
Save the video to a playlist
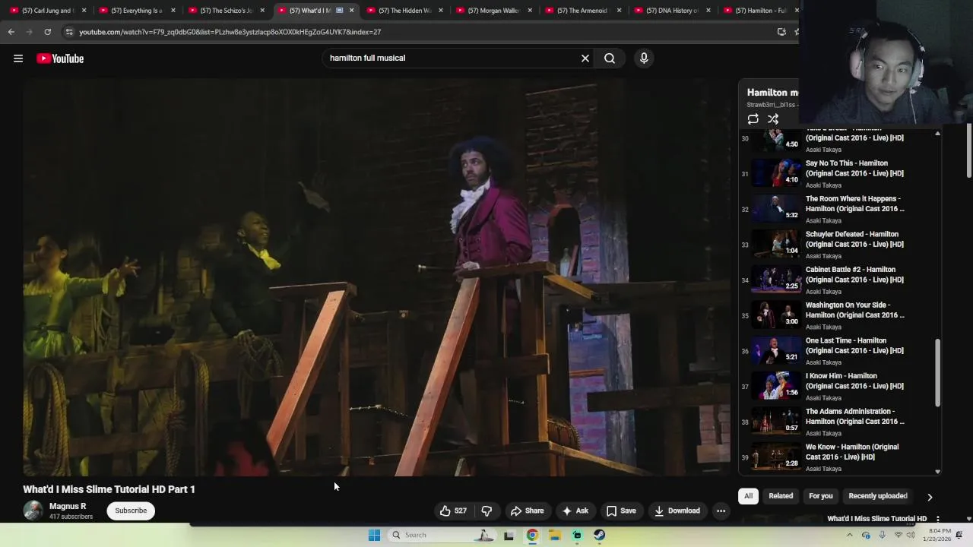coord(621,511)
